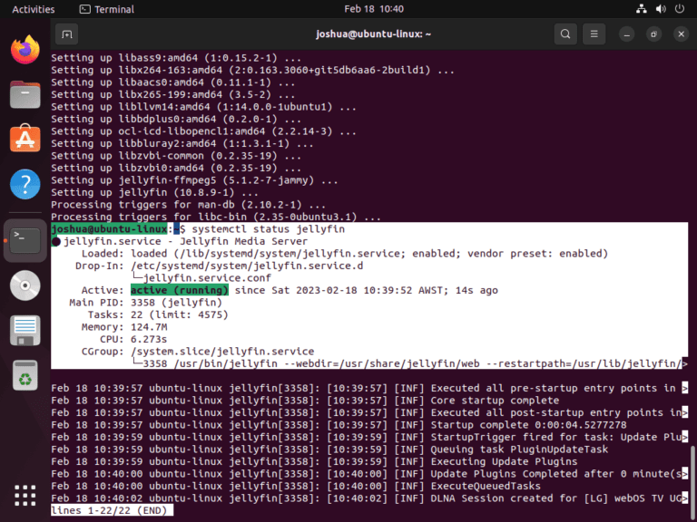697x522 pixels.
Task: Click the 'joshua@ubuntu-linux' prompt text
Action: click(x=109, y=229)
